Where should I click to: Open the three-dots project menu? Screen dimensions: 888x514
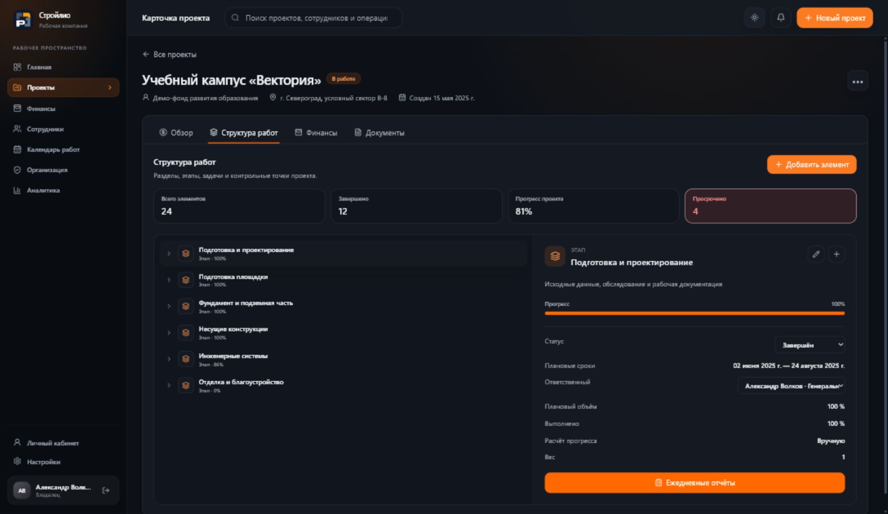click(x=857, y=82)
